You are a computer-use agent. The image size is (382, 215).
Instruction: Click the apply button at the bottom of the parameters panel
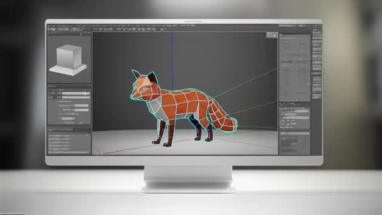pyautogui.click(x=69, y=122)
